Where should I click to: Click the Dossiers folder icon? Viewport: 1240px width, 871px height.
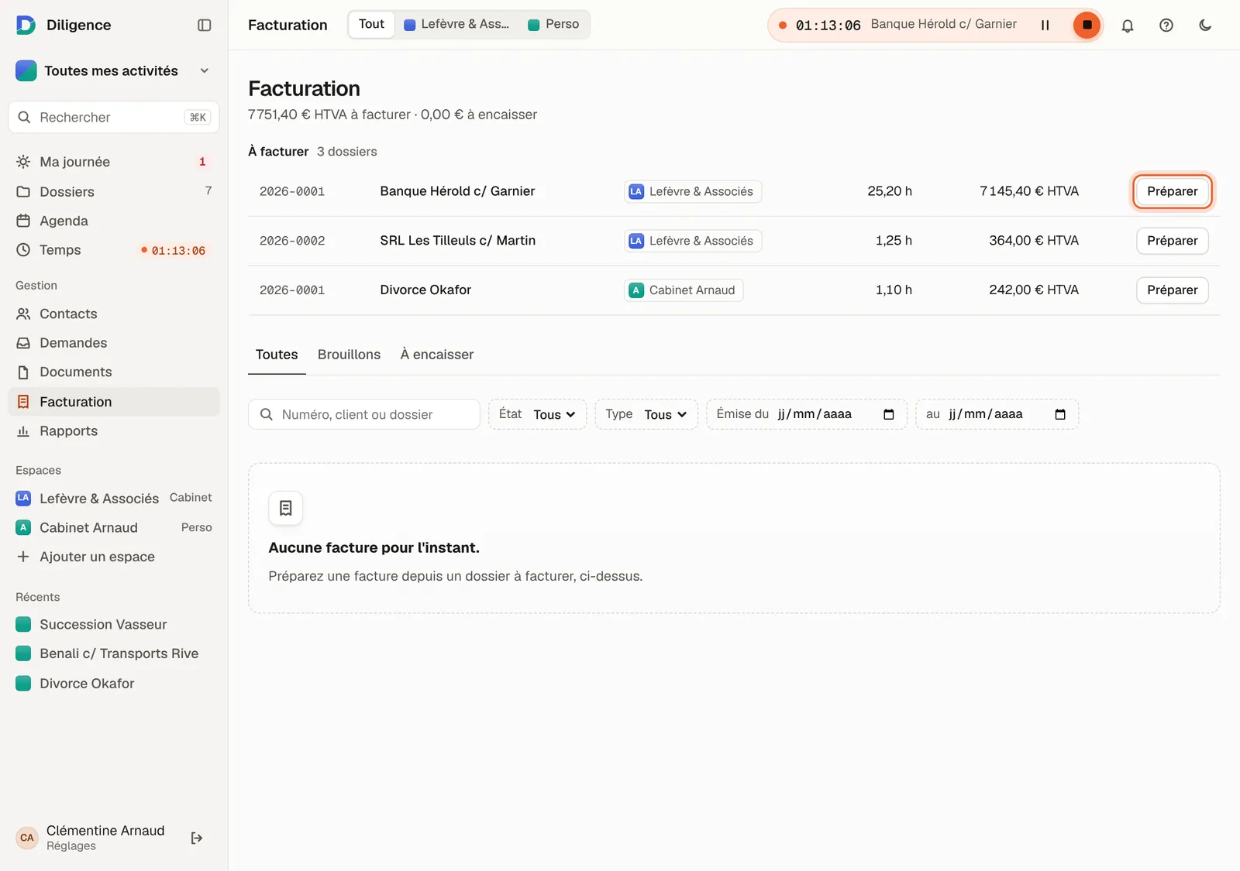pos(23,191)
